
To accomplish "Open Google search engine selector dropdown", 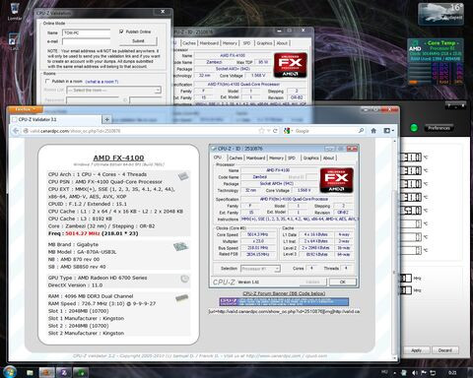I will pyautogui.click(x=288, y=131).
